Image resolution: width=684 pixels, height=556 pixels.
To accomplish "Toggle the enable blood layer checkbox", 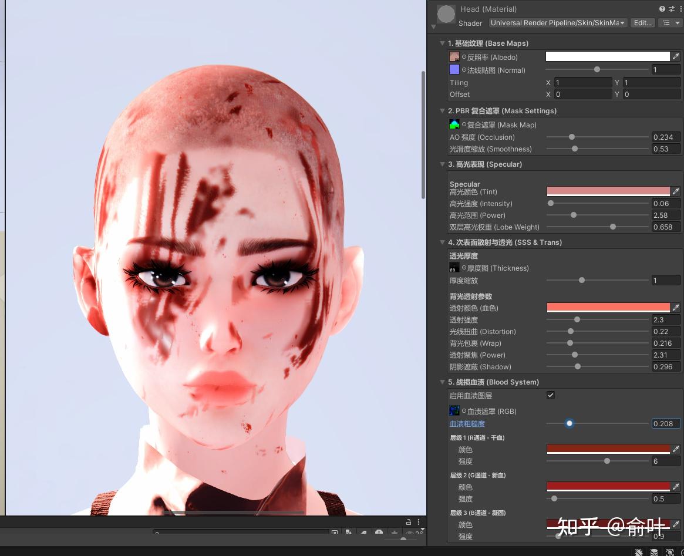I will coord(551,395).
